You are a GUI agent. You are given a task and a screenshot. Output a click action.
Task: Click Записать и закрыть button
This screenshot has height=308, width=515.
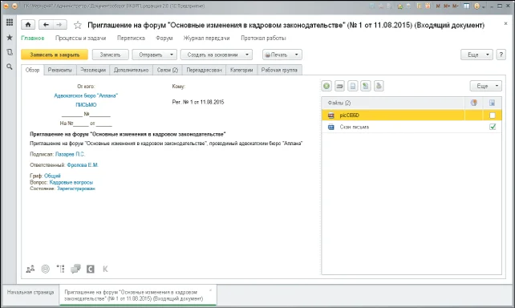tap(55, 55)
